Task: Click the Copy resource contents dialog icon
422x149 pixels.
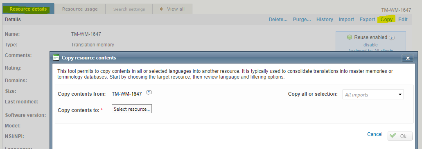Action: (56, 57)
